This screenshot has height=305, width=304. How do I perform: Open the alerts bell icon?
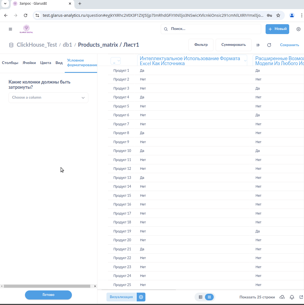tap(292, 297)
